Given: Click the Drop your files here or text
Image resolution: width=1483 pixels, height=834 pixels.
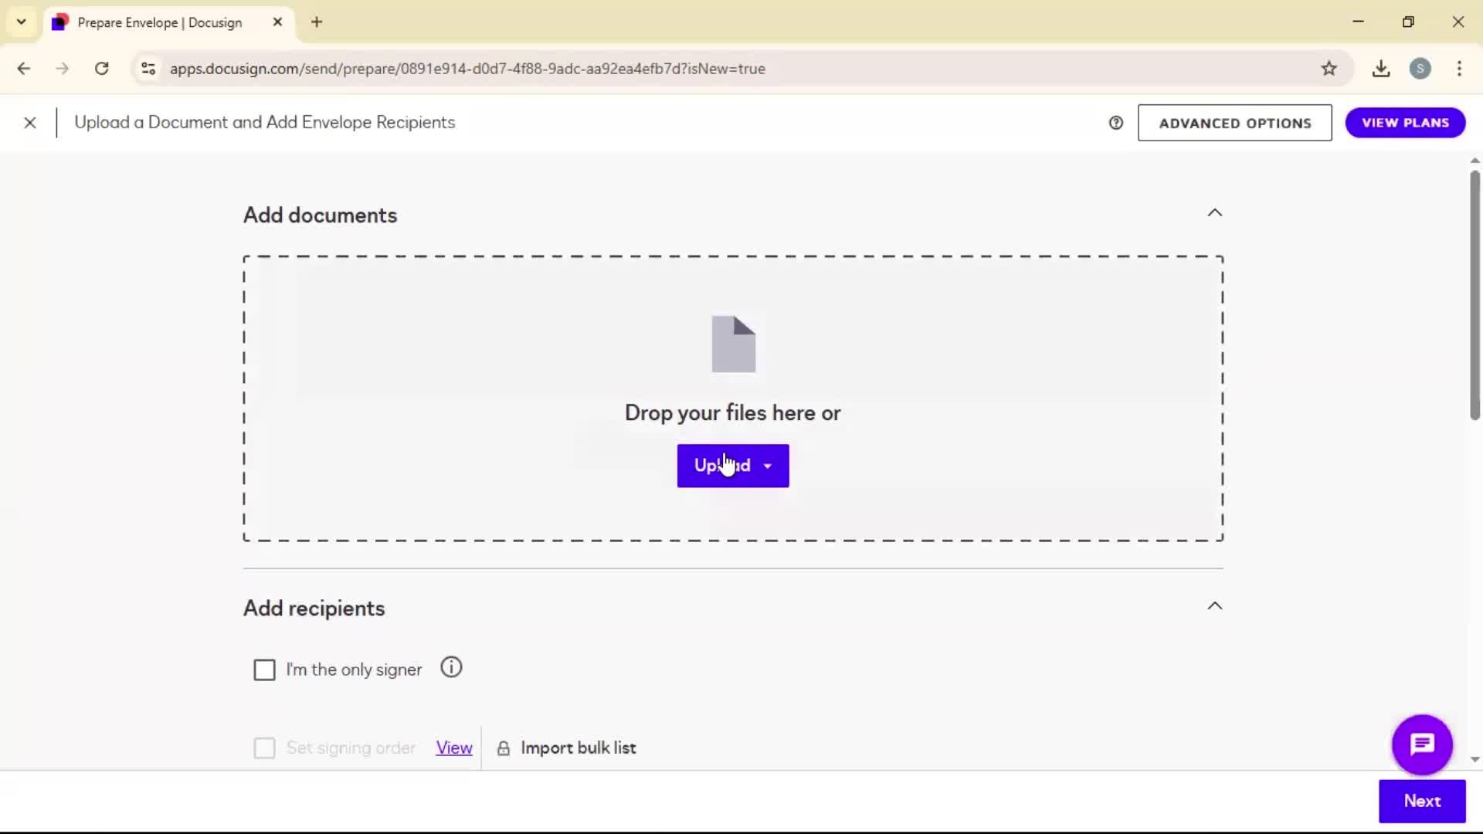Looking at the screenshot, I should 732,413.
